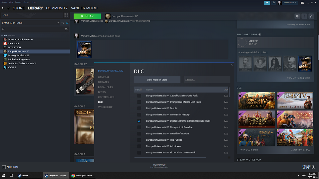
Task: Close the DLC properties dialog
Action: click(x=232, y=65)
